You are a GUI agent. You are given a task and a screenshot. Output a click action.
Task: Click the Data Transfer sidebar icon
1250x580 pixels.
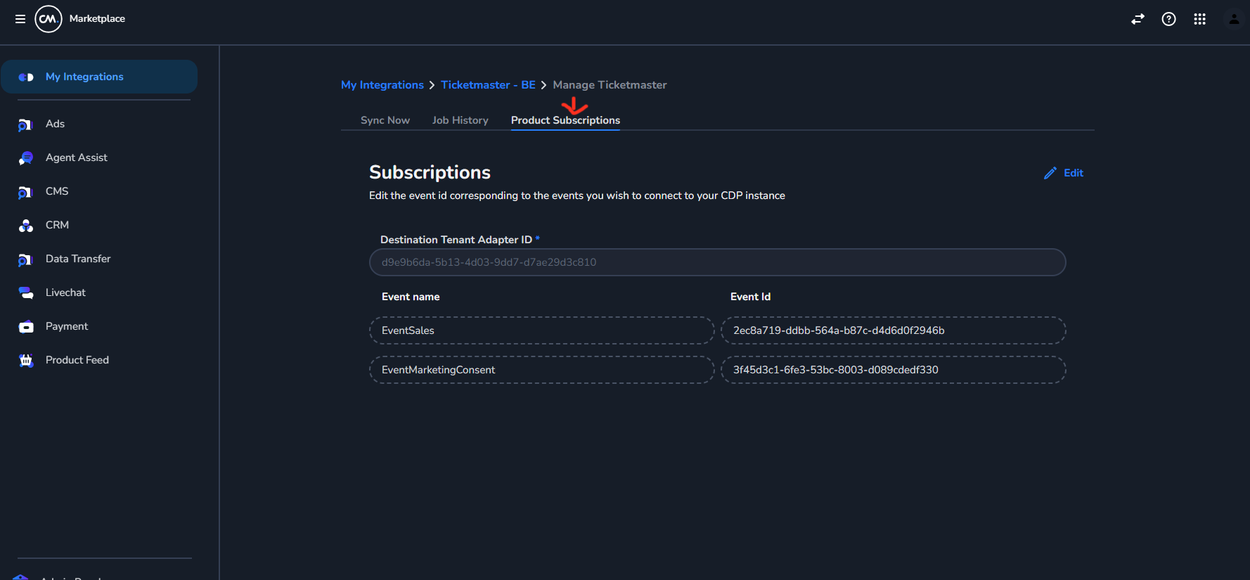point(25,259)
